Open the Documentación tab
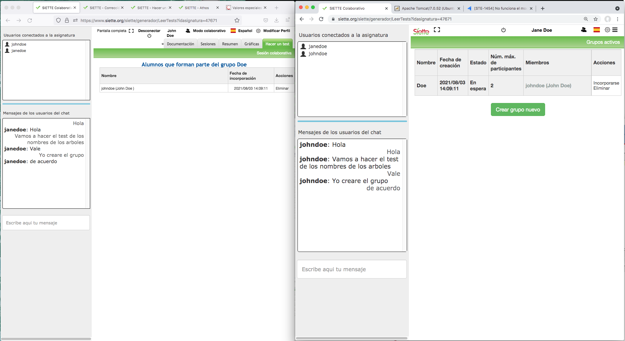This screenshot has width=625, height=341. pyautogui.click(x=180, y=44)
